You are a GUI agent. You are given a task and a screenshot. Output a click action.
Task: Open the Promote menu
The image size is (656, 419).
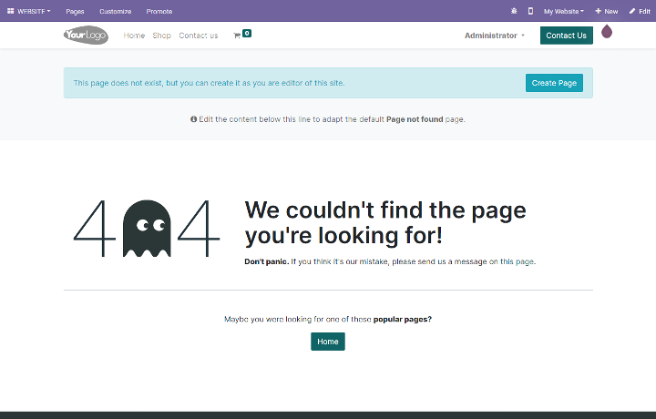coord(159,11)
